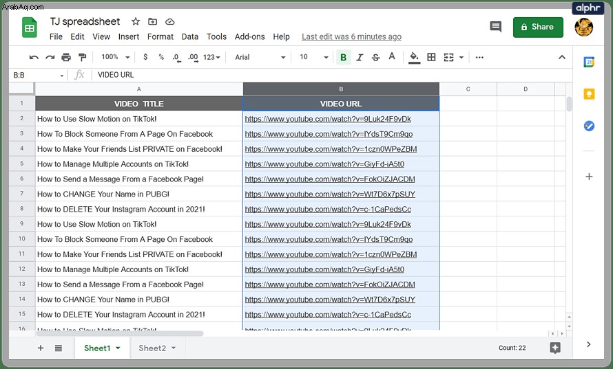Screen dimensions: 613x369
Task: Click the Name box showing B:B
Action: click(x=38, y=75)
